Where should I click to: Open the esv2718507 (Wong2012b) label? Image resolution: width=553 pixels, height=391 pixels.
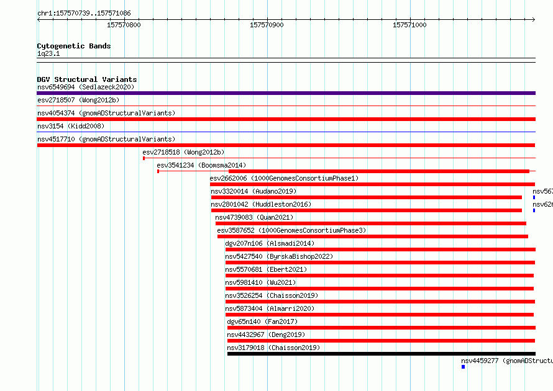coord(78,100)
